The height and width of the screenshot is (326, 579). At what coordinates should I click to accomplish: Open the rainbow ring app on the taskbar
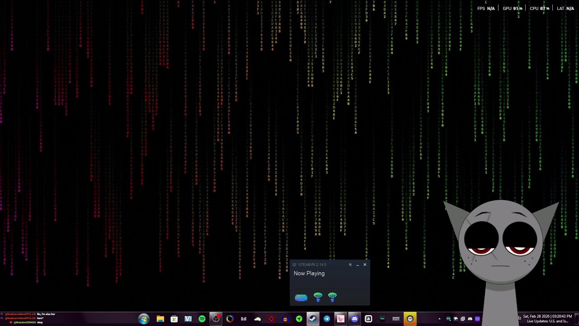click(230, 319)
